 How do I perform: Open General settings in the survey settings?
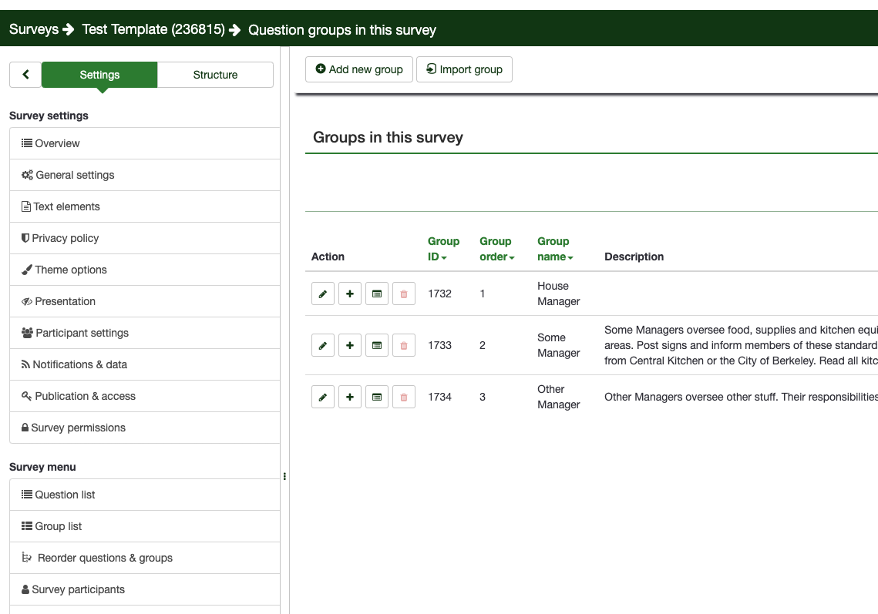pyautogui.click(x=75, y=175)
